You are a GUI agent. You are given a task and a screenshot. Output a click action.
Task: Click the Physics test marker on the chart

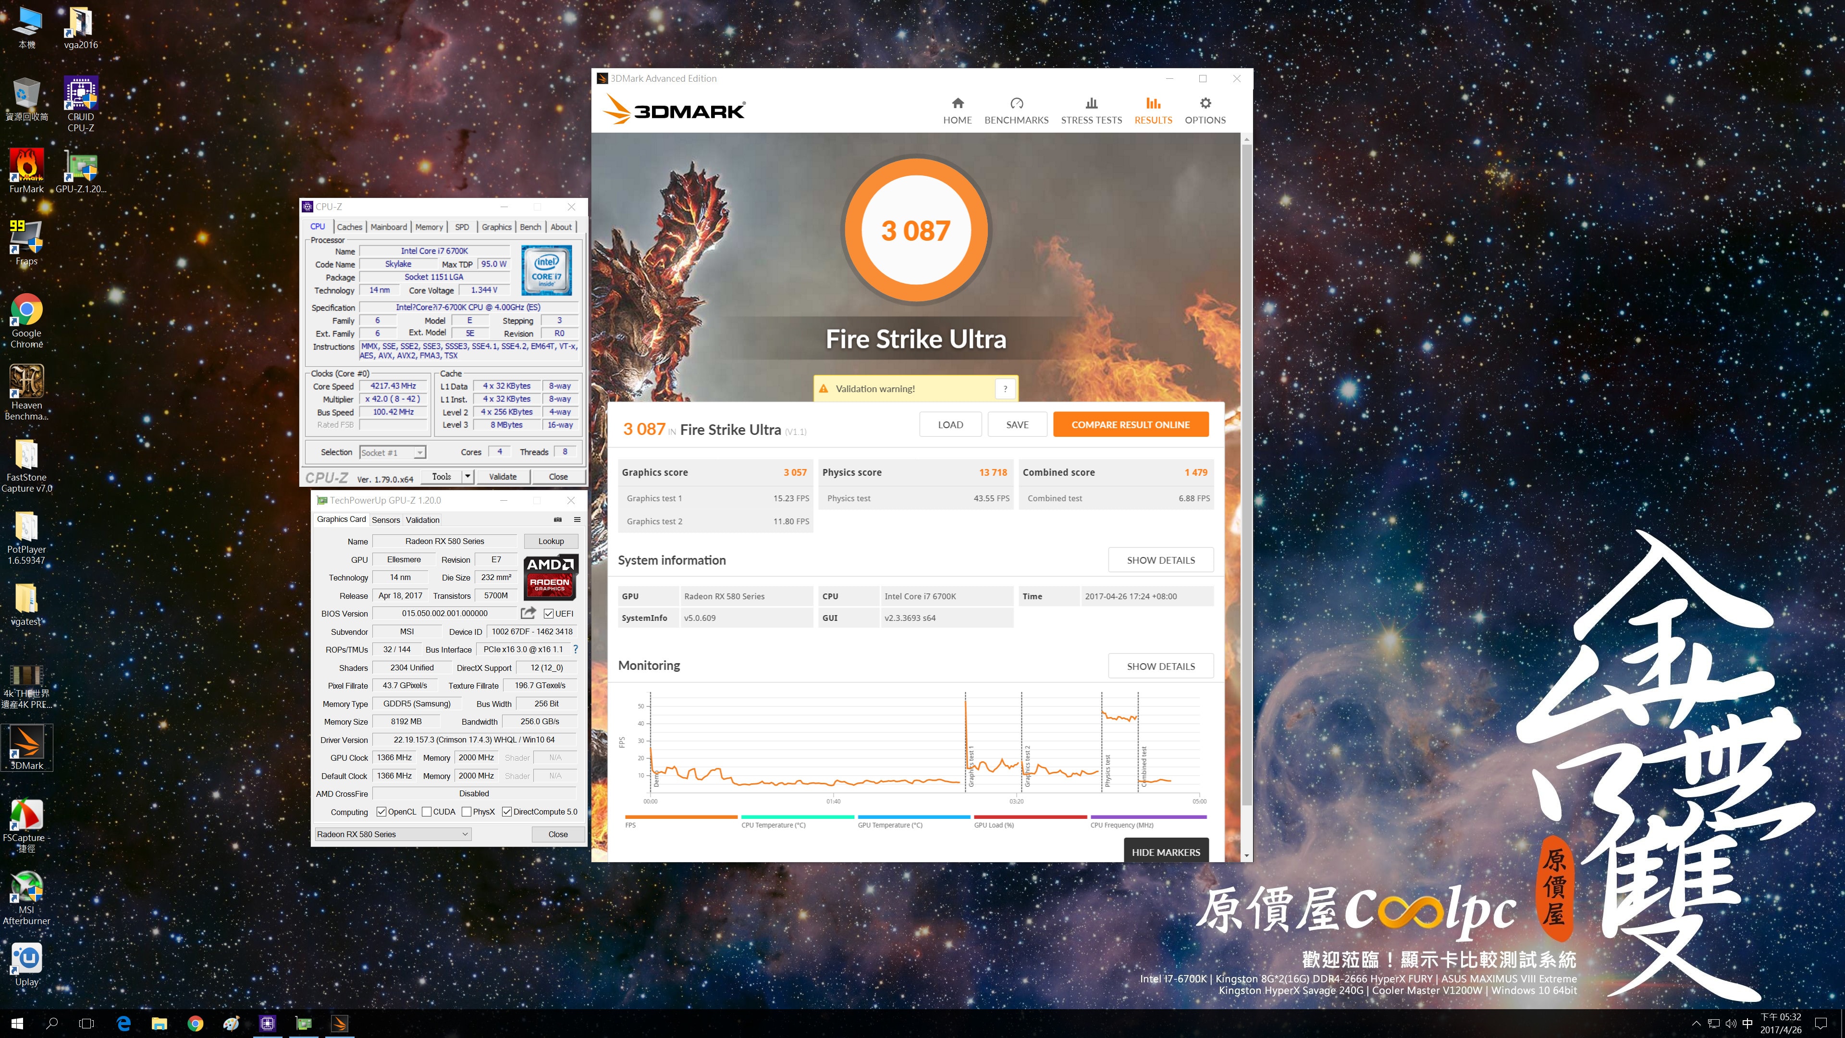point(1107,771)
